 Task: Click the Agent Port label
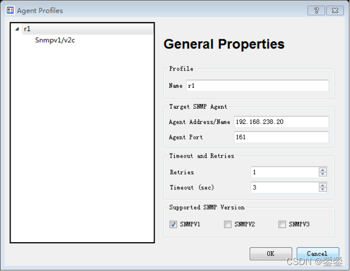(x=186, y=137)
